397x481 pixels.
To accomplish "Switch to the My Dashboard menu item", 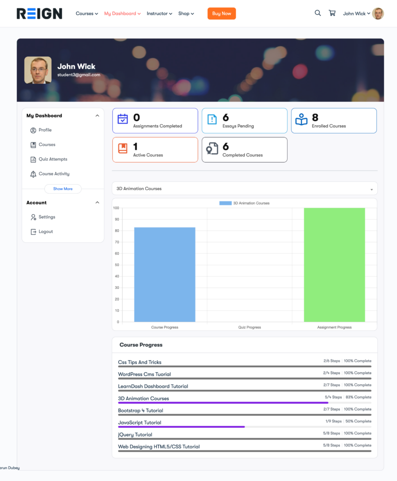I will click(x=120, y=13).
